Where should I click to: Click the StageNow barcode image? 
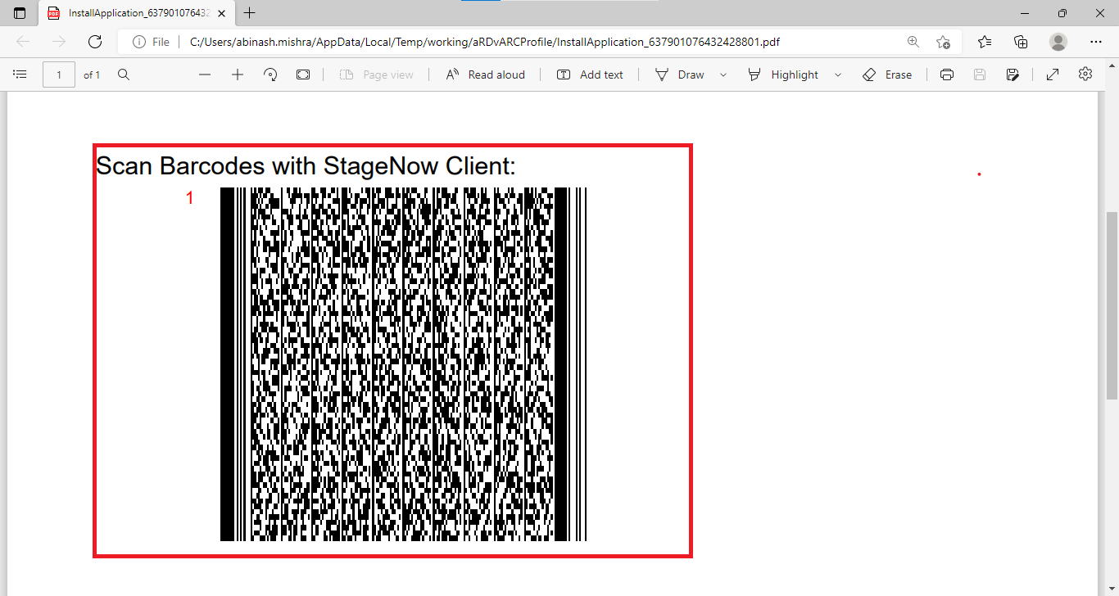tap(403, 364)
